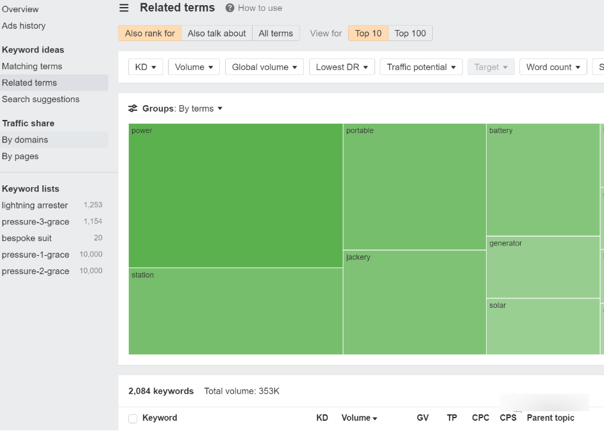
Task: Switch view to Top 100
Action: click(x=410, y=33)
